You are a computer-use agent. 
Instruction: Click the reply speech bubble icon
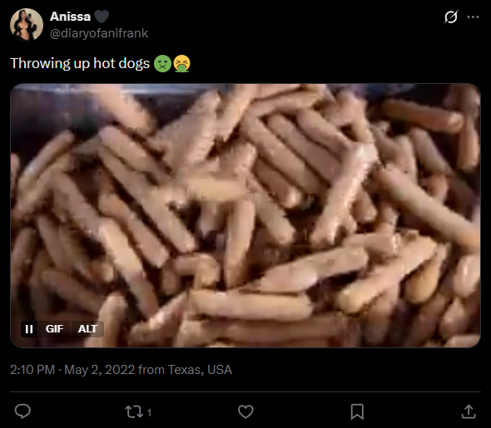tap(22, 411)
